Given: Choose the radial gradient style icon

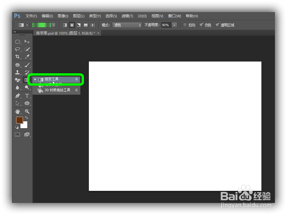Looking at the screenshot, I should click(72, 25).
